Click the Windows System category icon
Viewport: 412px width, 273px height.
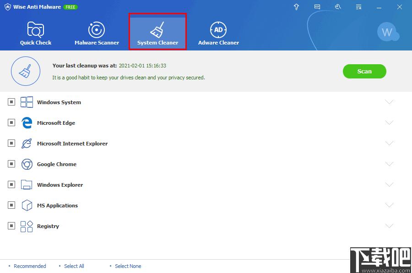27,102
